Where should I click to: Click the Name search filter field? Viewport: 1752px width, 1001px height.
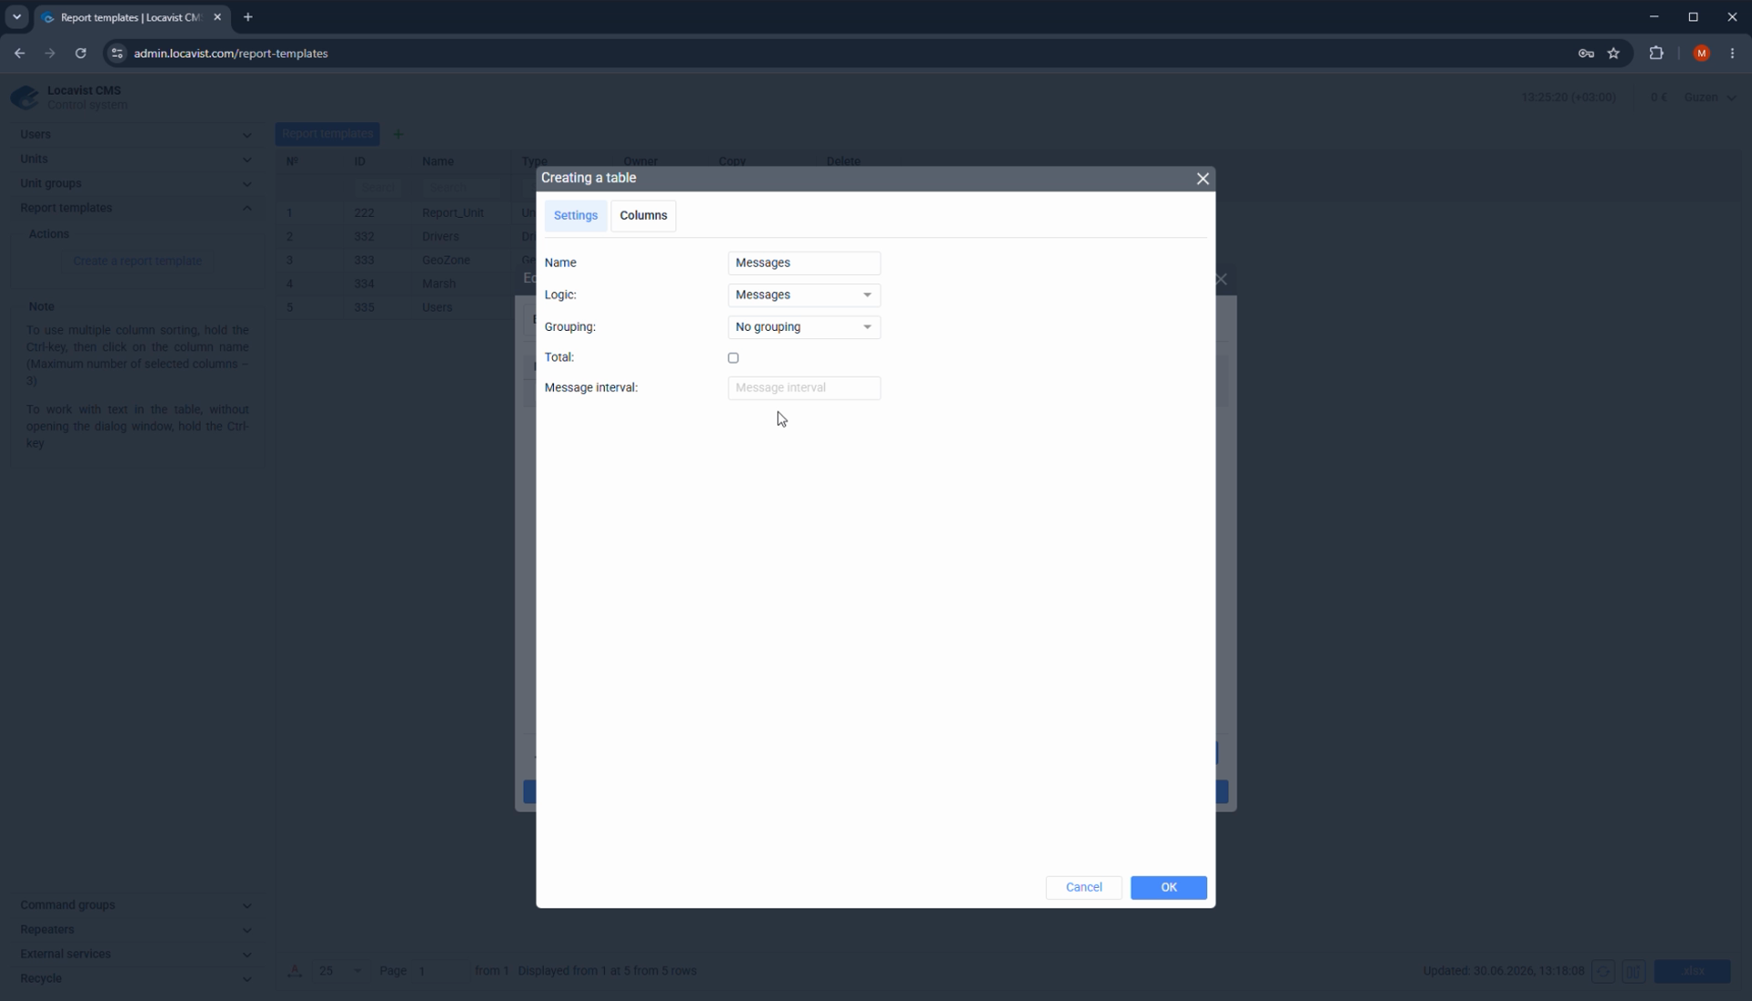pos(464,188)
